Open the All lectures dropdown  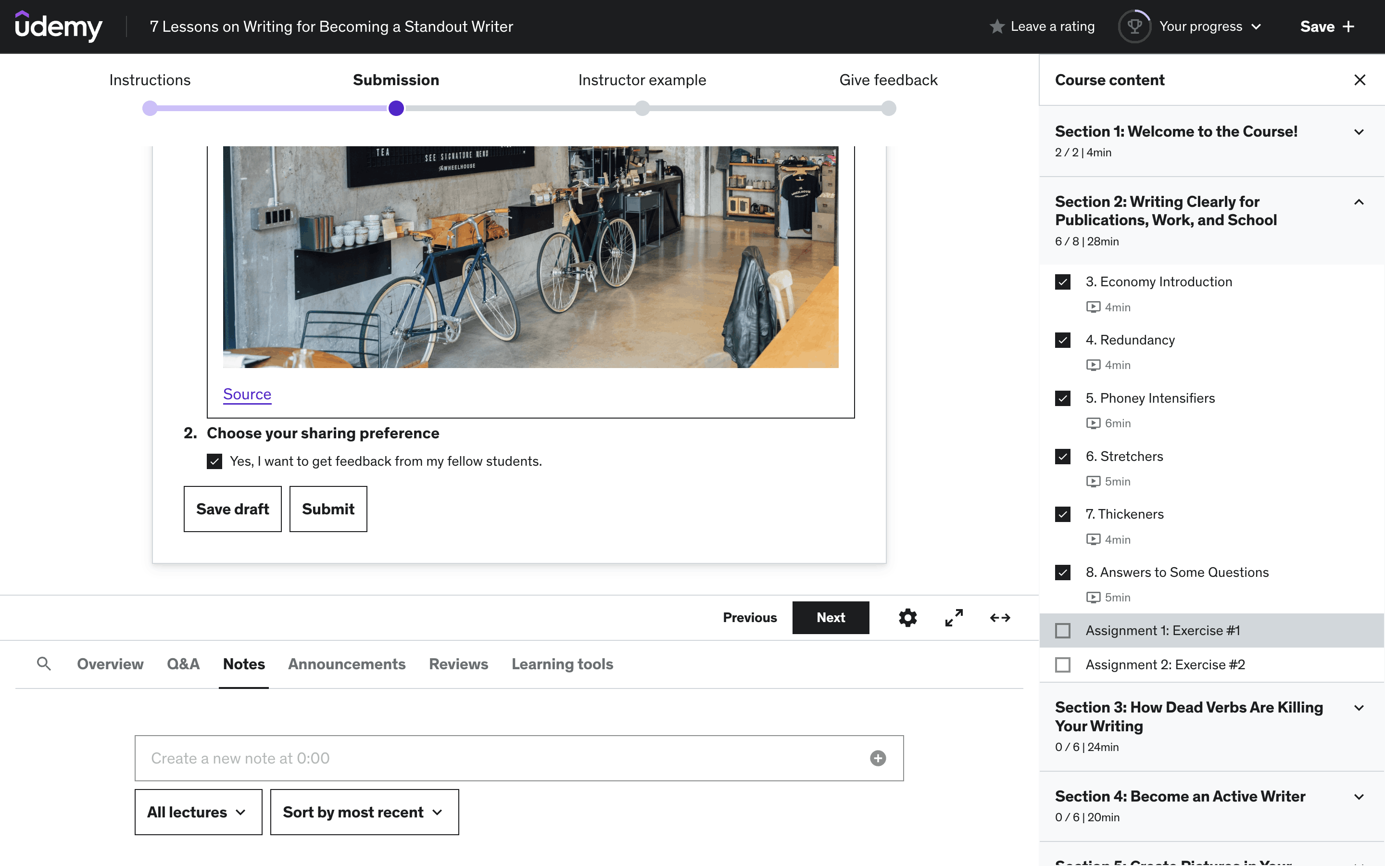pos(198,812)
